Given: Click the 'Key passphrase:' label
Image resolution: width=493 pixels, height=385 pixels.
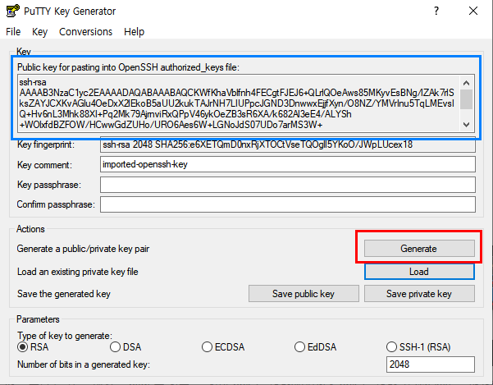Looking at the screenshot, I should tap(49, 185).
